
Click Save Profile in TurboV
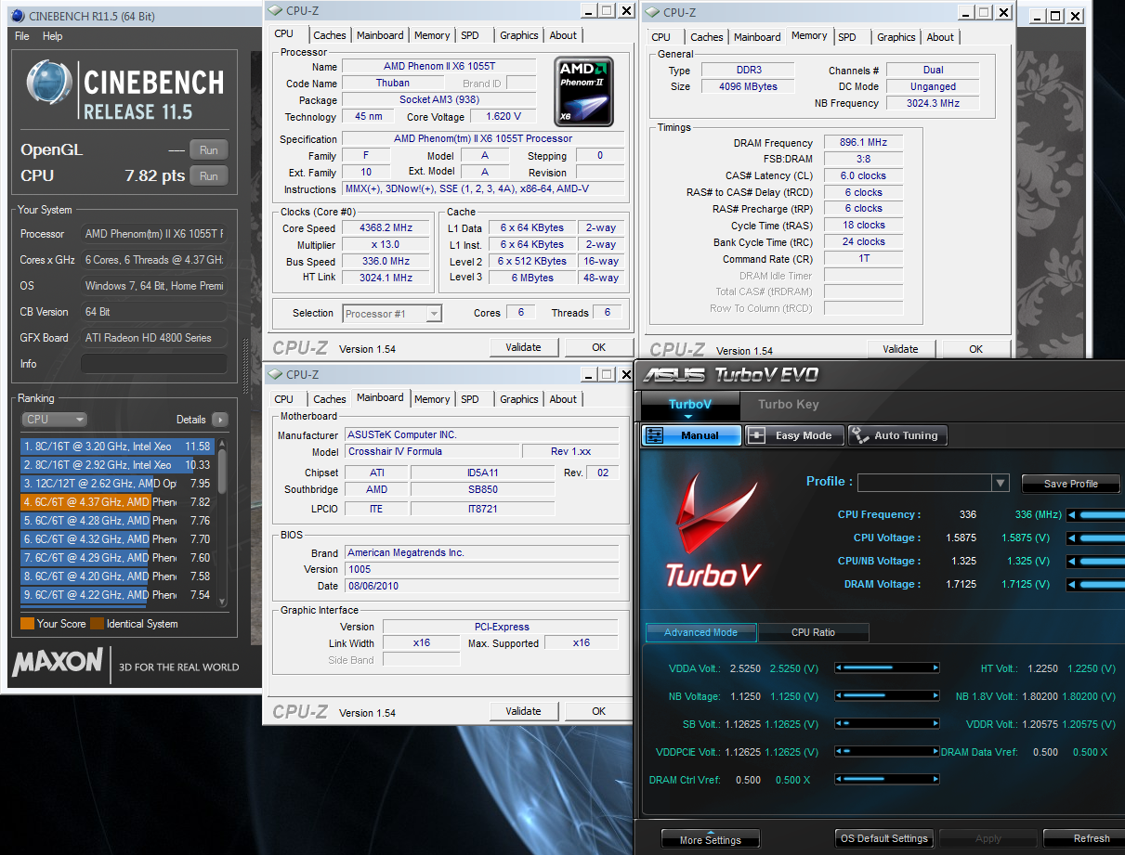click(1071, 484)
